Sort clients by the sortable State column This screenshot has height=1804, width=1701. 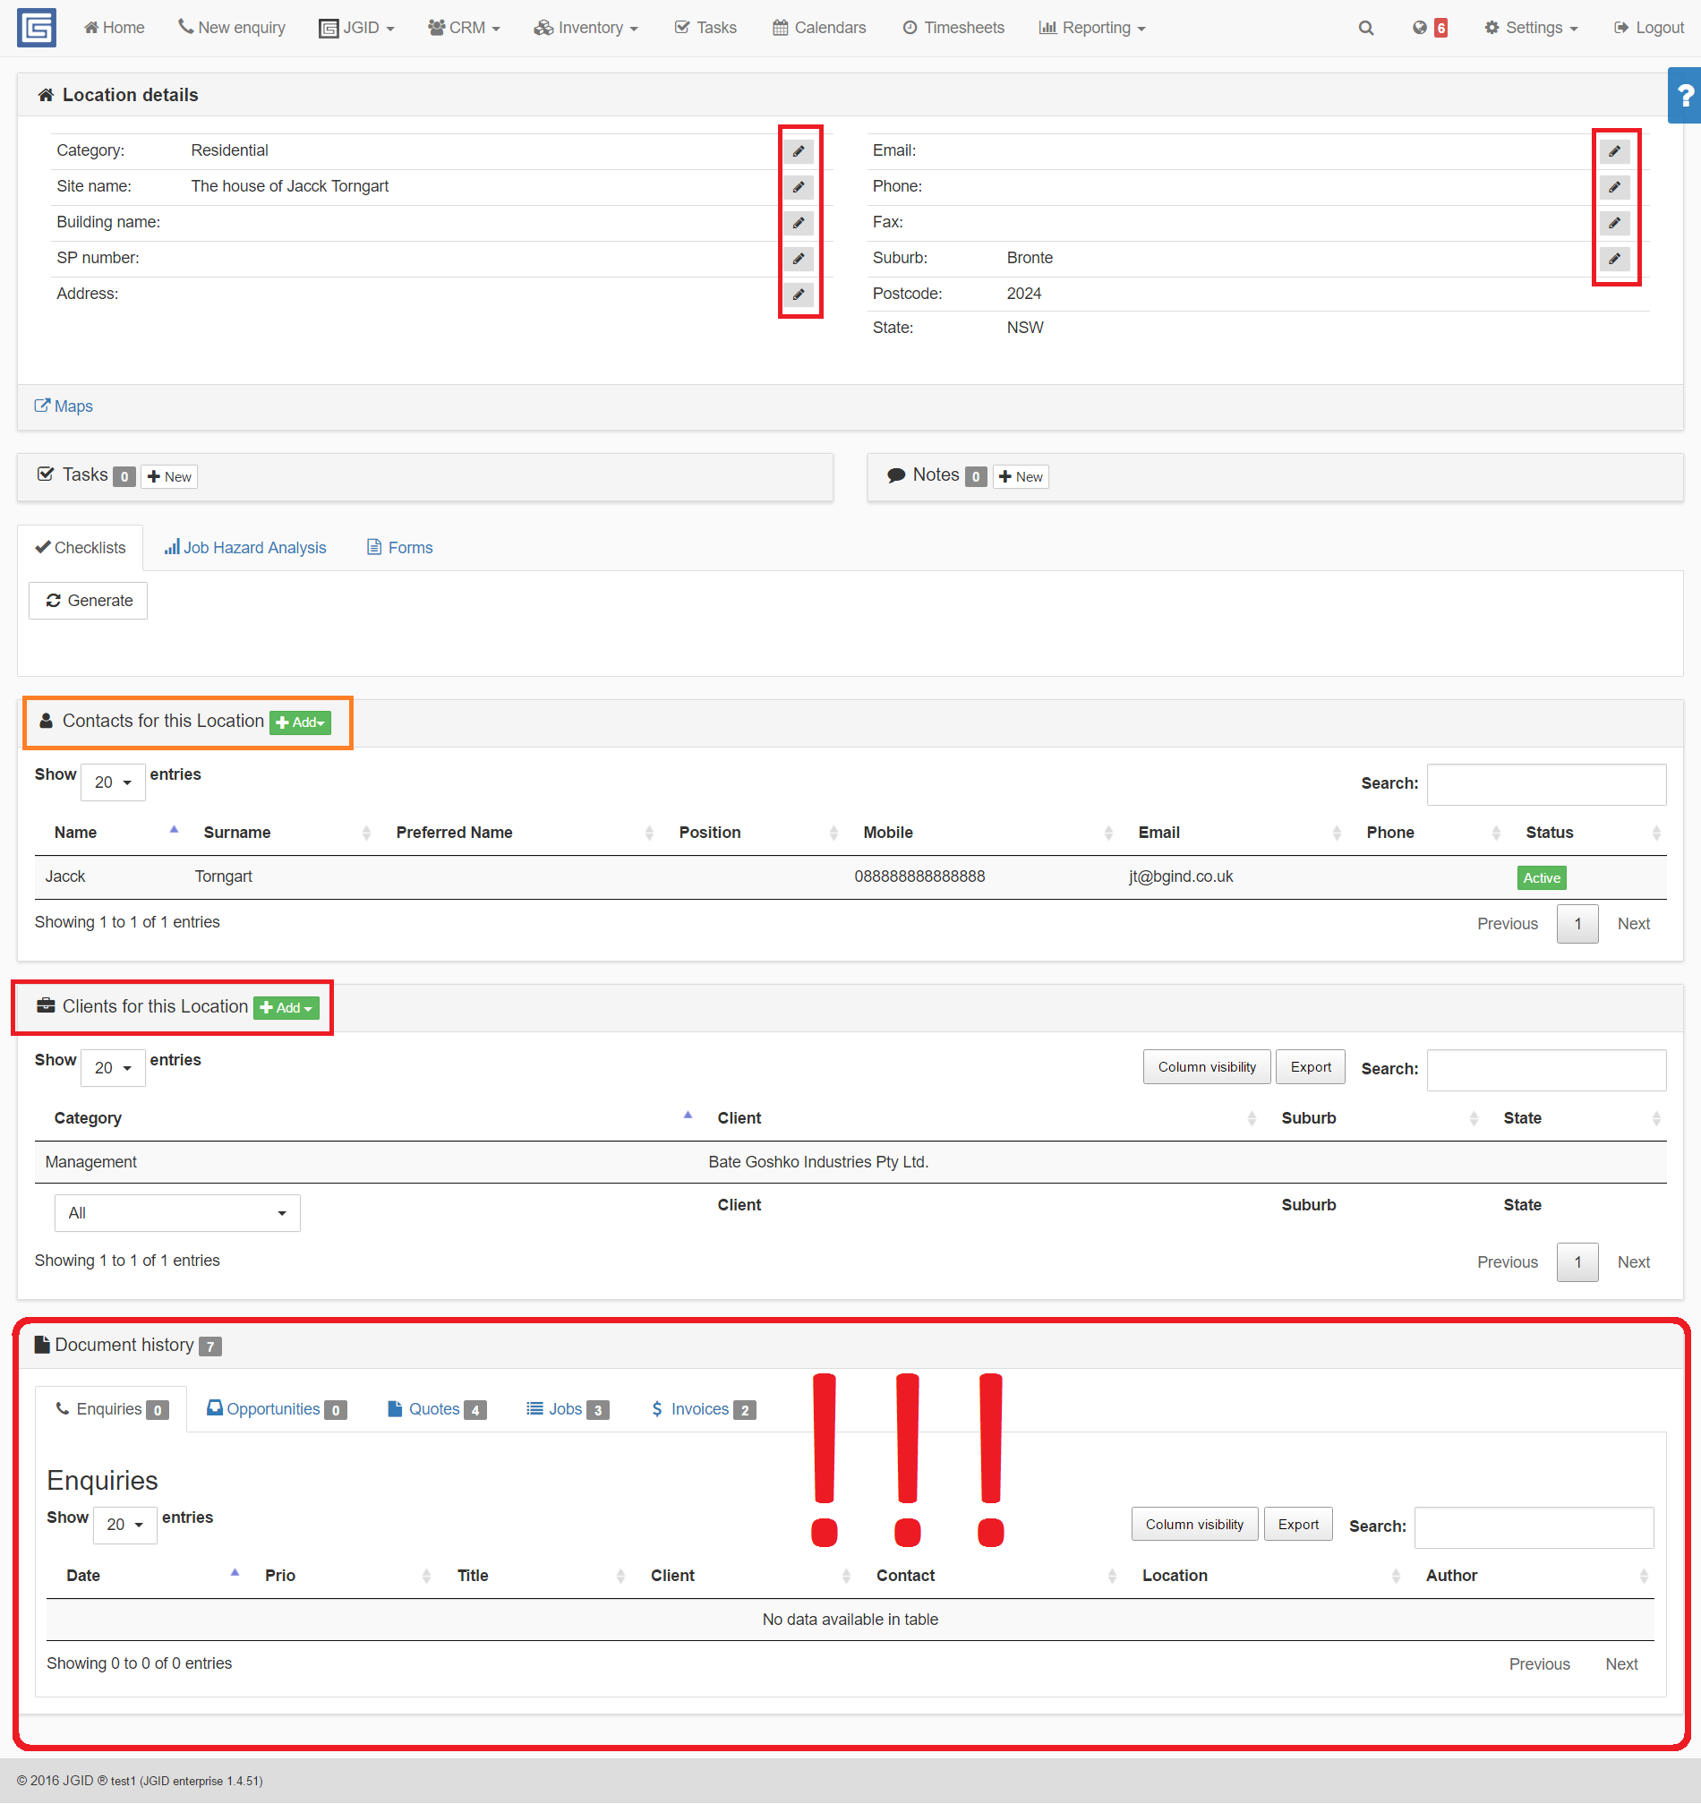[x=1580, y=1119]
